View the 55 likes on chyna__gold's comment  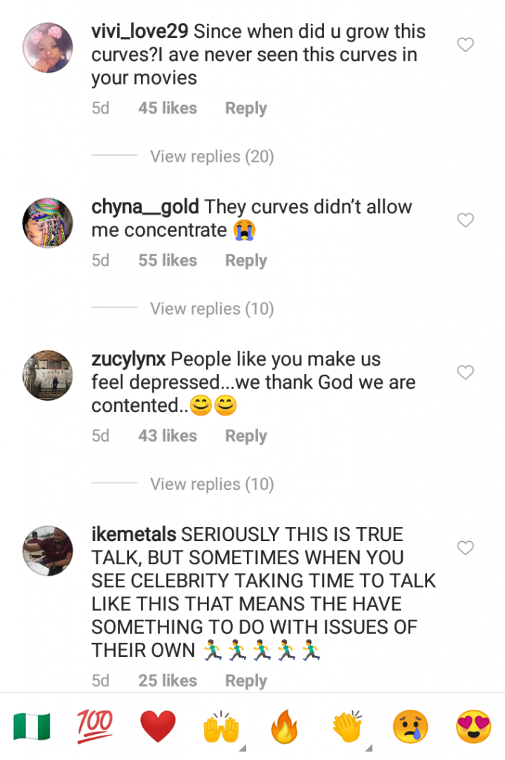coord(168,261)
